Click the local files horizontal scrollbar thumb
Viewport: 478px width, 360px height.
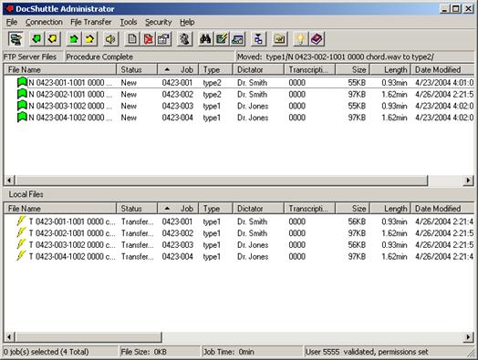pyautogui.click(x=88, y=337)
